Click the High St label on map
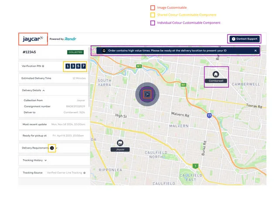Screen dimensions: 279x199 pos(121,116)
